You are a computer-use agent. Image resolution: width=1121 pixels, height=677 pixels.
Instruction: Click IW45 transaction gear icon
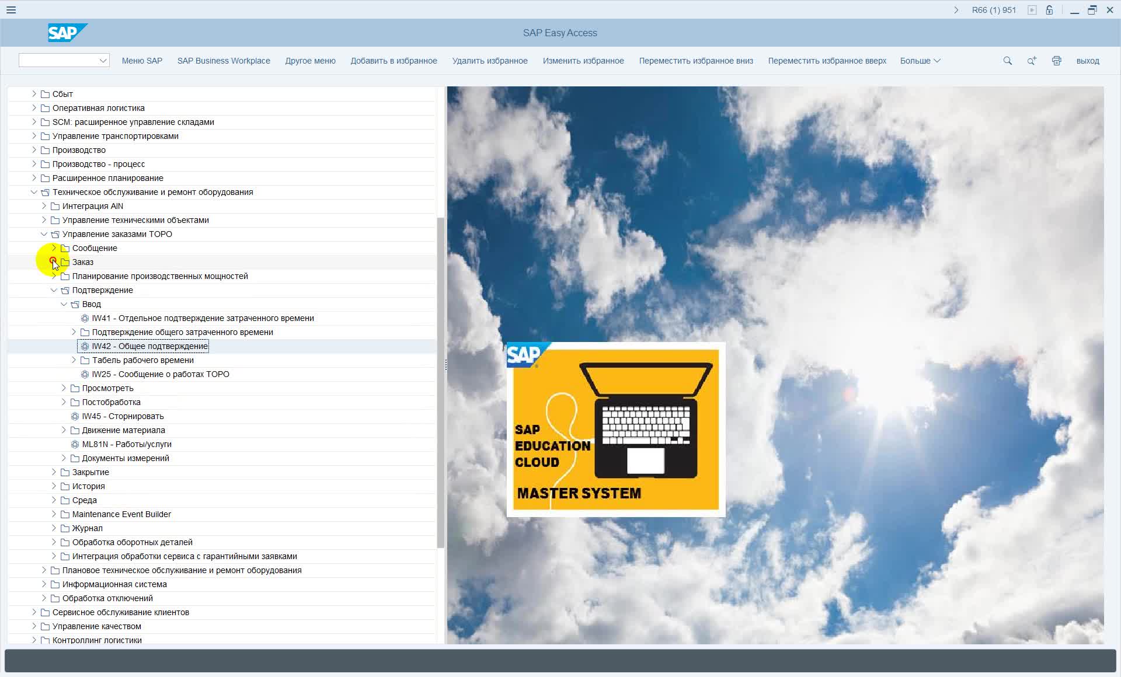75,416
